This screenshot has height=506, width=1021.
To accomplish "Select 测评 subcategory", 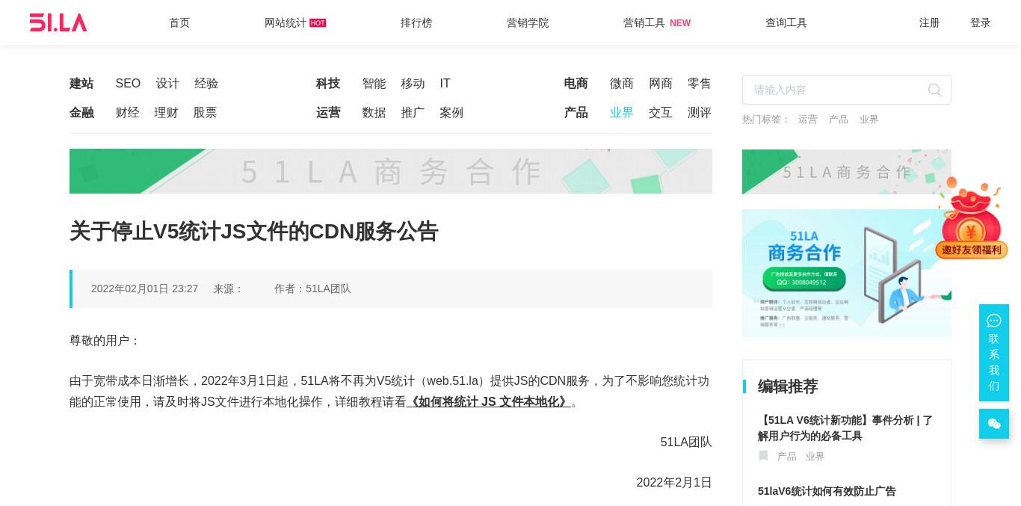I will coord(700,113).
